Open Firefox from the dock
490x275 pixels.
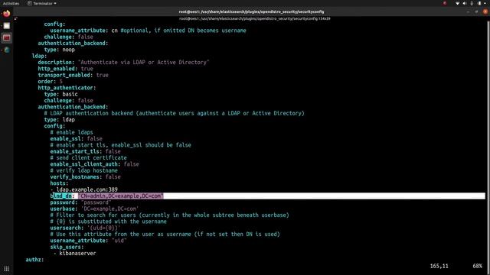(7, 14)
